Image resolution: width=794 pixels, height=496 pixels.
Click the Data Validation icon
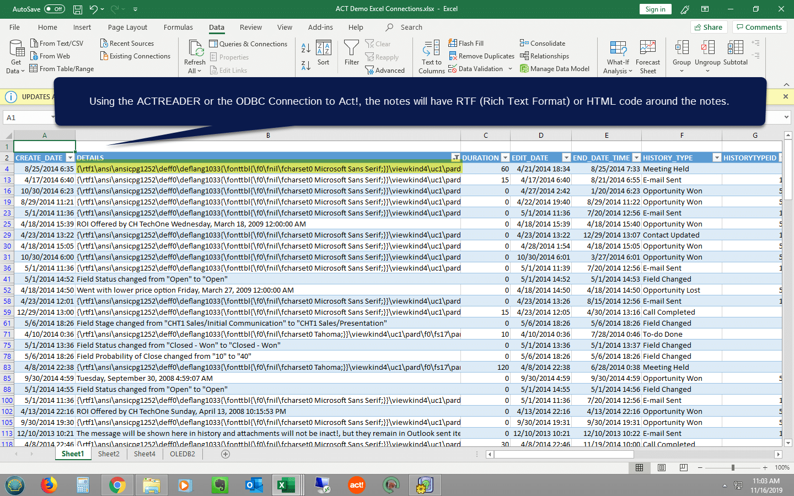[453, 69]
